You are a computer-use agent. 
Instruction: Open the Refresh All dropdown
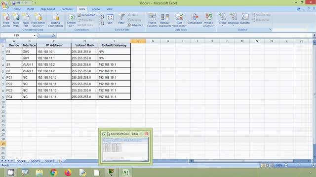(71, 20)
